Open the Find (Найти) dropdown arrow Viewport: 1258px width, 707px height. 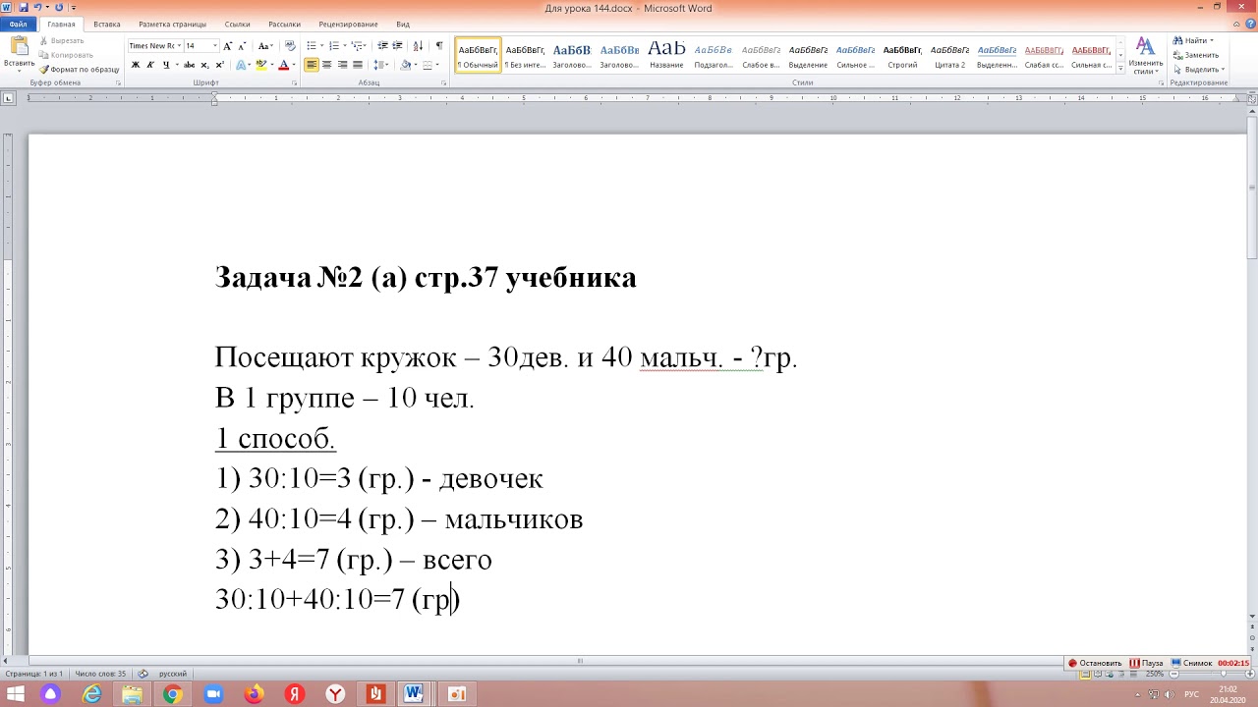tap(1212, 41)
